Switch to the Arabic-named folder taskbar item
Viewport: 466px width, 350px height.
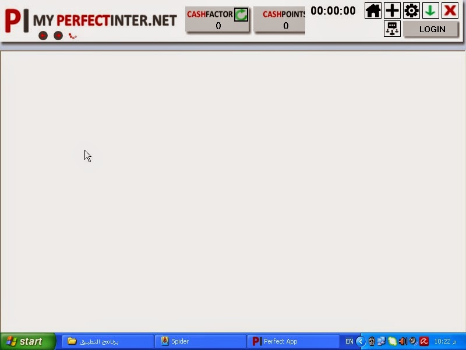[108, 341]
